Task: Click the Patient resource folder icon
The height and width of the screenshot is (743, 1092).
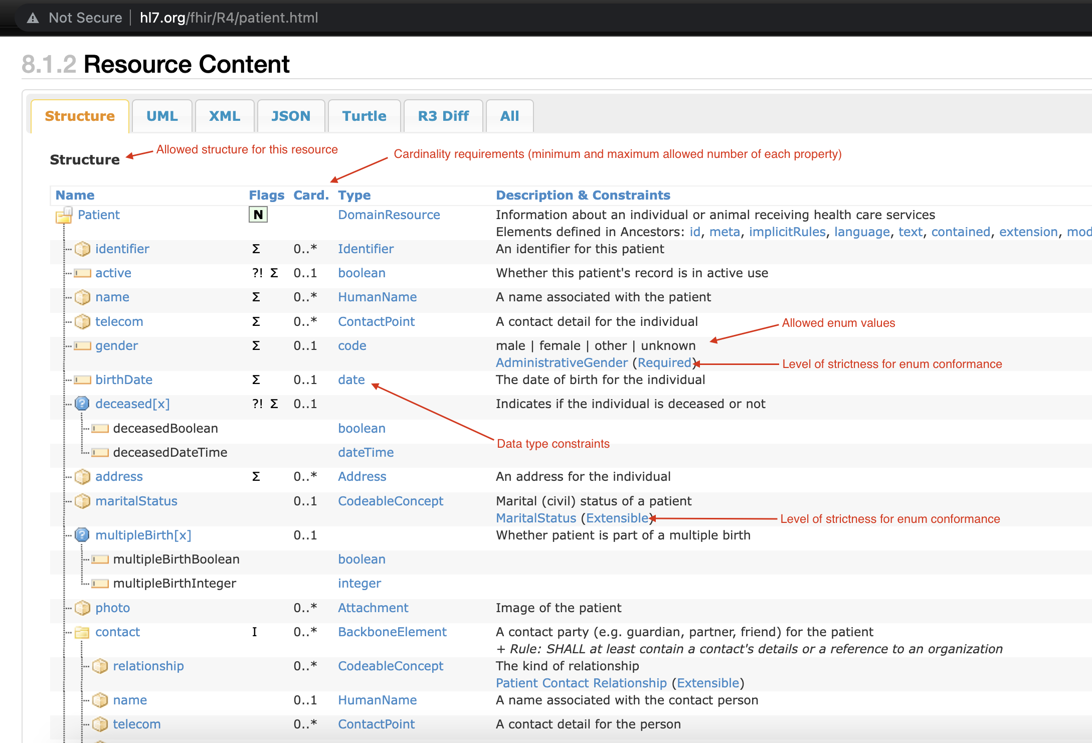Action: (64, 216)
